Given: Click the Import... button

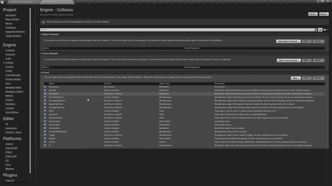Looking at the screenshot, I should tap(324, 14).
